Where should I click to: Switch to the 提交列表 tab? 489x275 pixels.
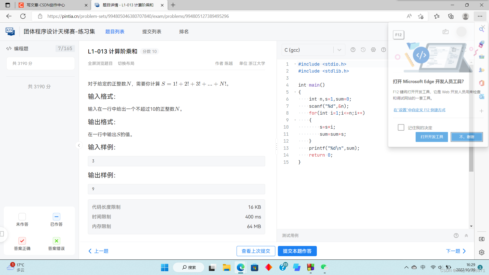pos(152,31)
